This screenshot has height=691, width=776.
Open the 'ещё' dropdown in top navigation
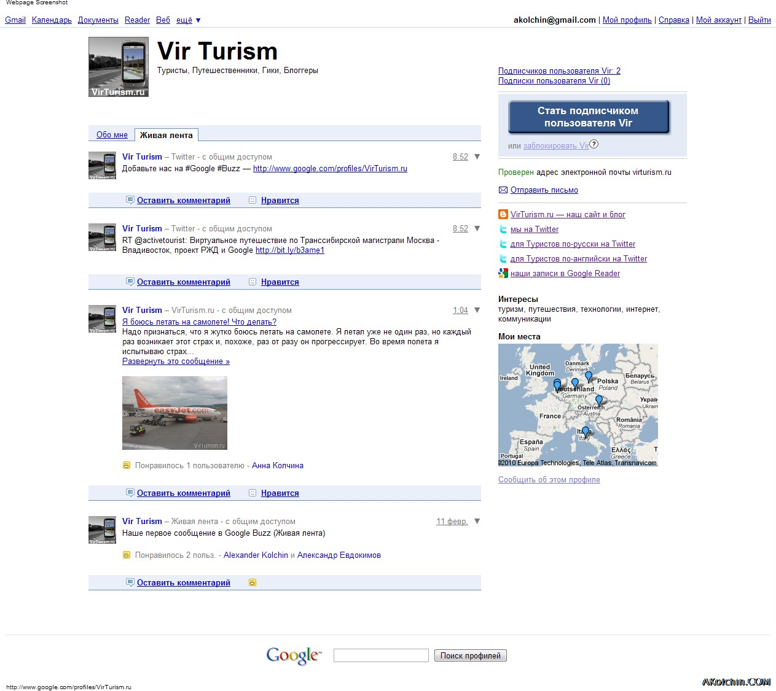tap(189, 20)
